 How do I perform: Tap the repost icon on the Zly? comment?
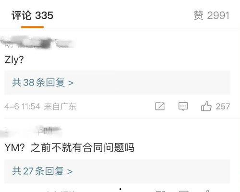[x=160, y=106]
